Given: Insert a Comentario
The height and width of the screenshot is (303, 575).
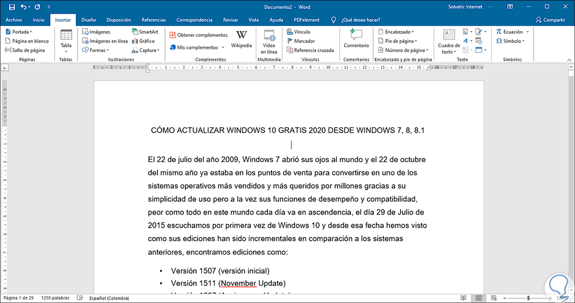Looking at the screenshot, I should pos(356,39).
